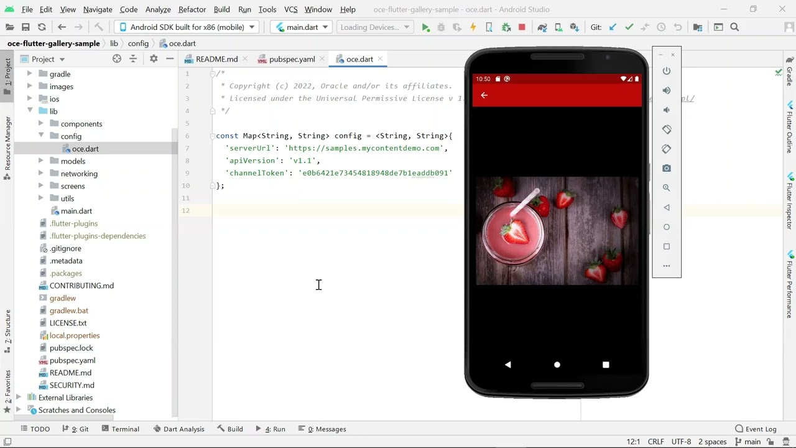
Task: Click the Build hammer icon in toolbar
Action: 98,27
